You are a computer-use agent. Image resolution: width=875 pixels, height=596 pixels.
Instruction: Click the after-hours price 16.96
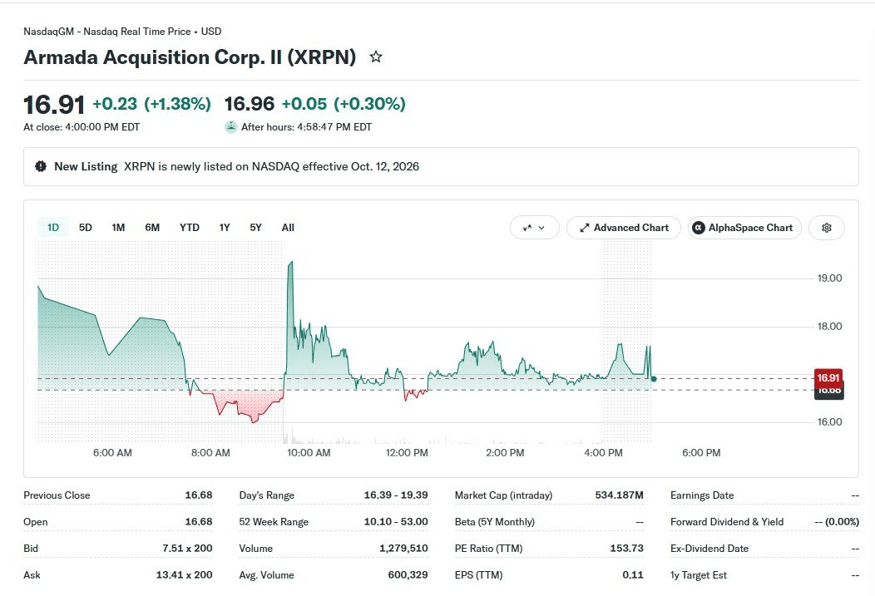pyautogui.click(x=250, y=104)
